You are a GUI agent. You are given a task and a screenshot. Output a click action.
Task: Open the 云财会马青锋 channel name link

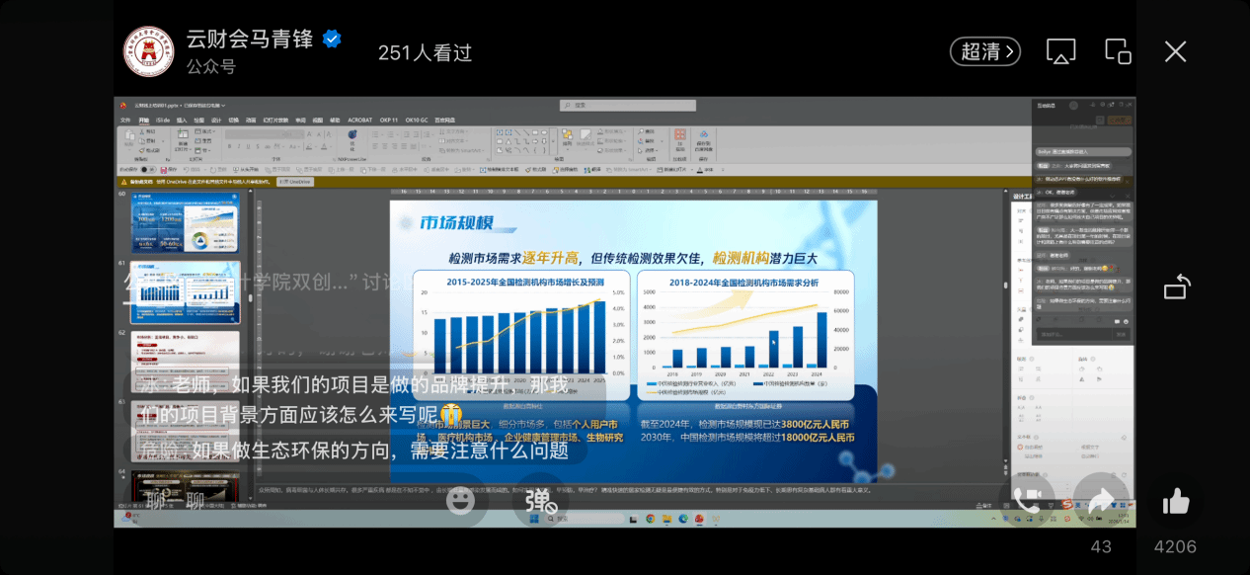point(249,40)
